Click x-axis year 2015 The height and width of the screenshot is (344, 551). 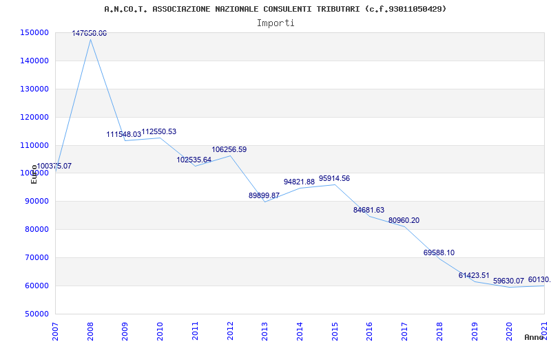pos(335,332)
